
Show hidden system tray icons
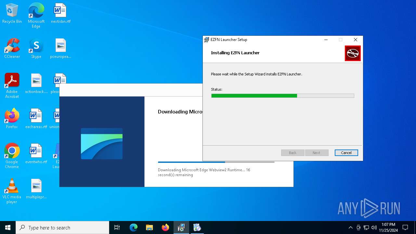coord(350,227)
